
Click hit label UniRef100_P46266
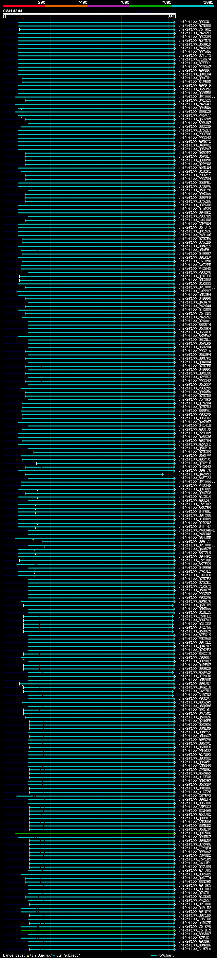[195, 48]
